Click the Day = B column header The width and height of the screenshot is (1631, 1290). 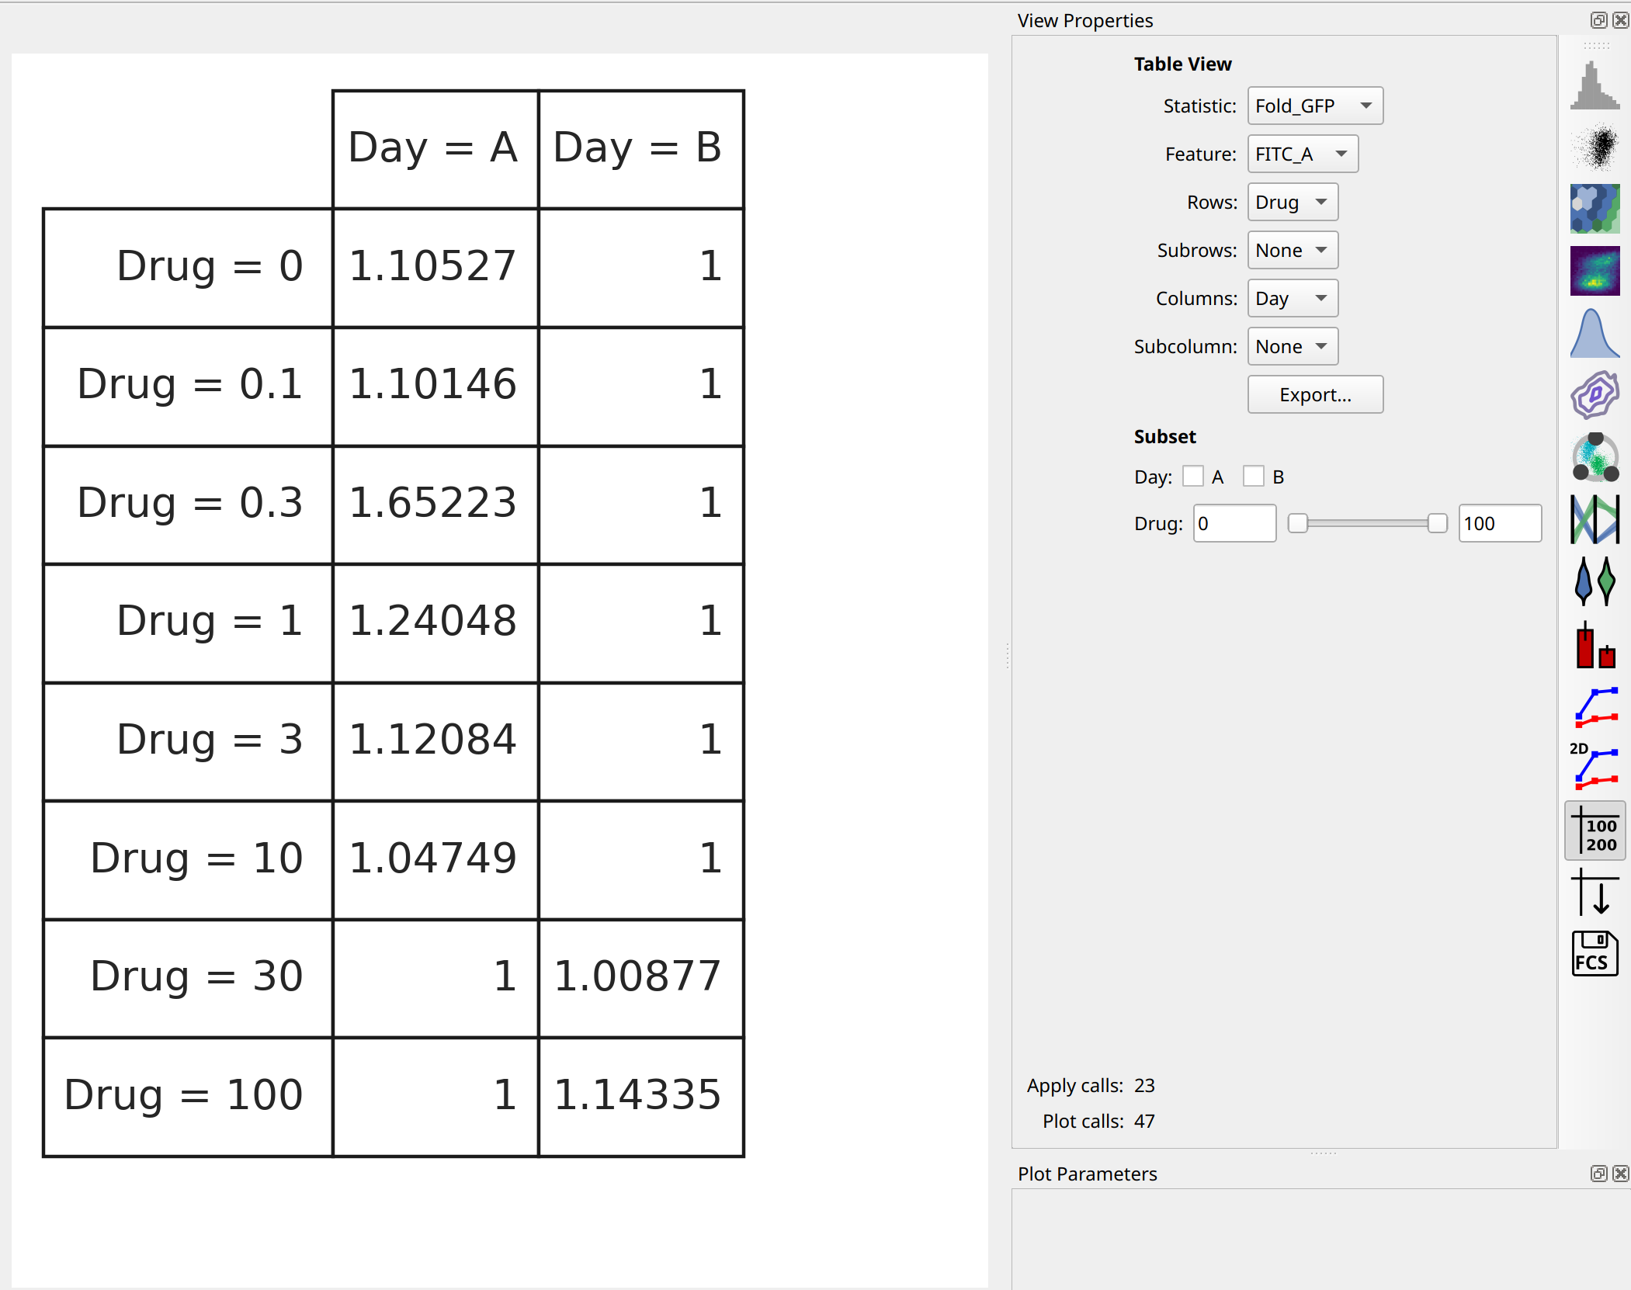pos(641,149)
